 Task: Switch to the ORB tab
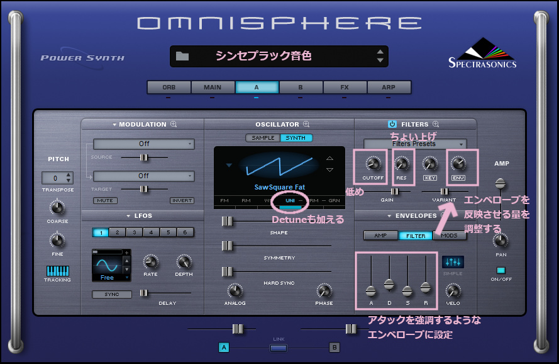[169, 88]
